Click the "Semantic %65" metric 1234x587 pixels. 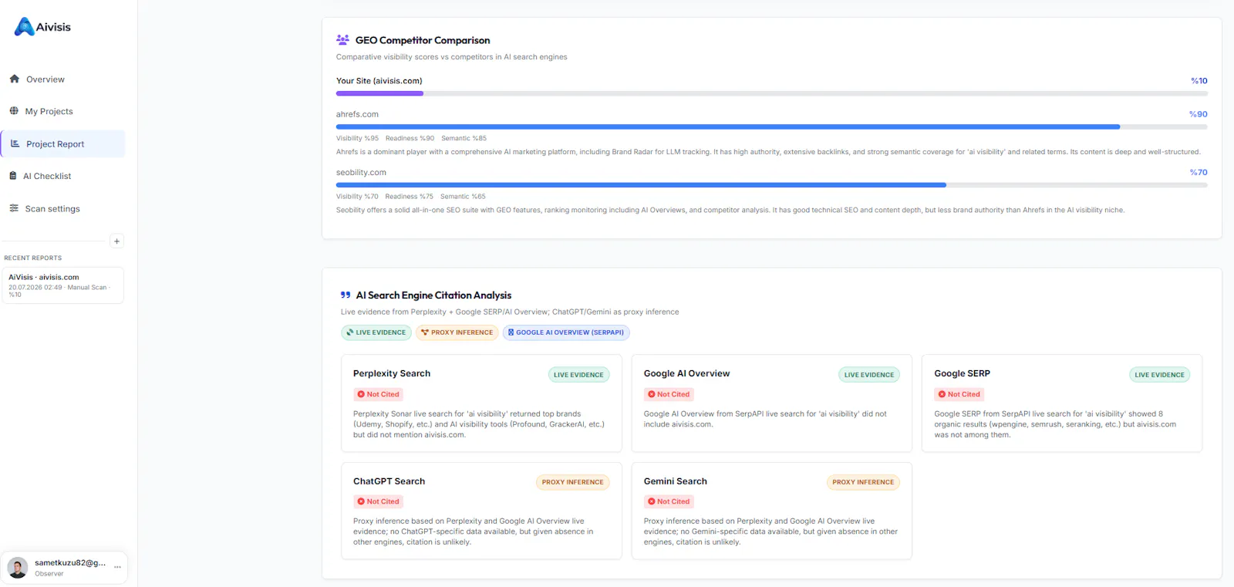coord(463,197)
